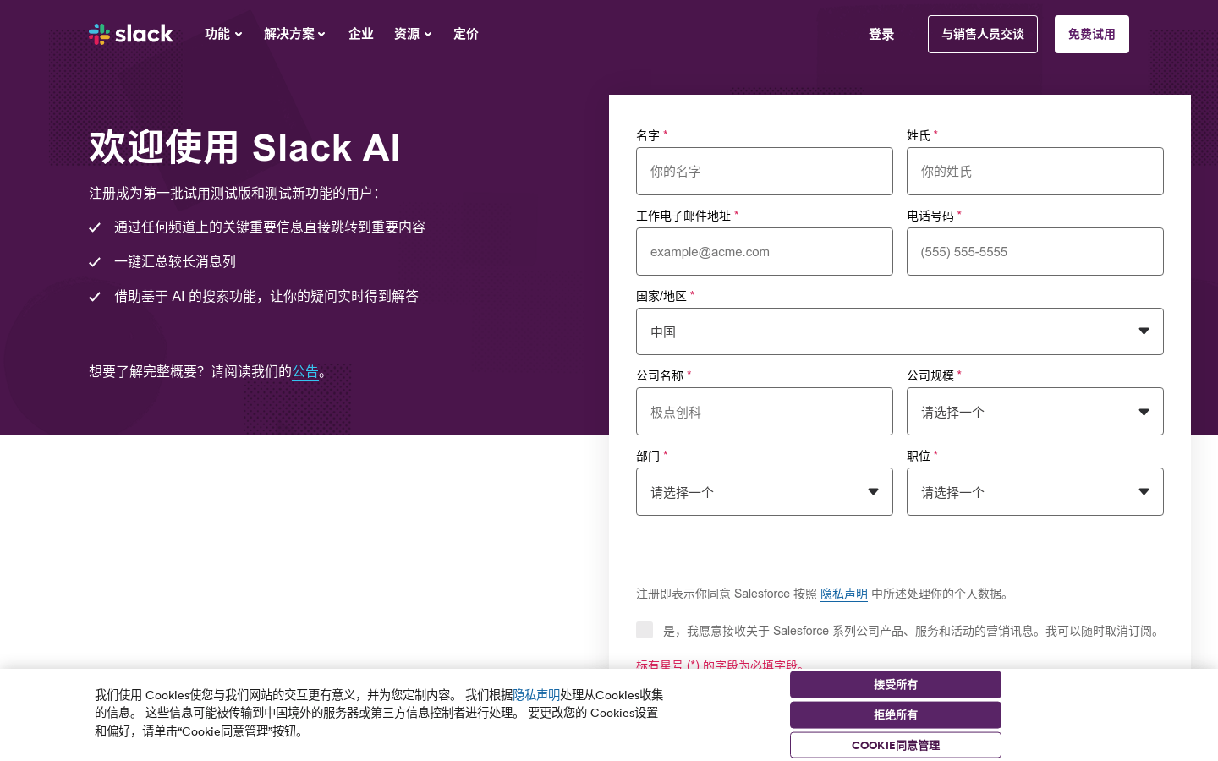Expand the 解决方案 menu
Image resolution: width=1218 pixels, height=761 pixels.
click(294, 34)
